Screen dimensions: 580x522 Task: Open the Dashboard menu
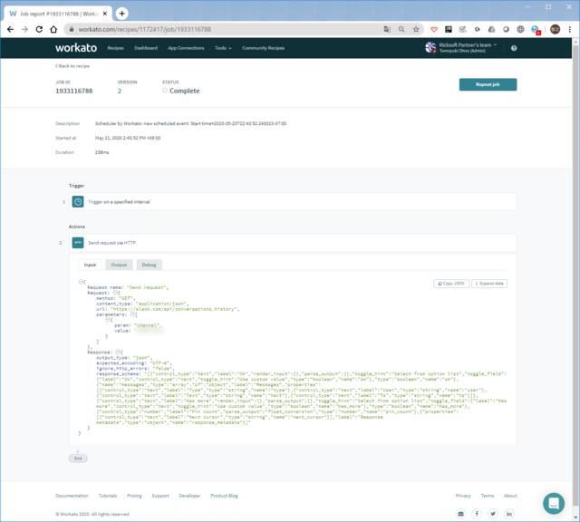146,48
